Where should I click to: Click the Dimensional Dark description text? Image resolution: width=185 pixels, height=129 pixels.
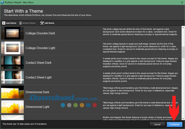(140, 91)
